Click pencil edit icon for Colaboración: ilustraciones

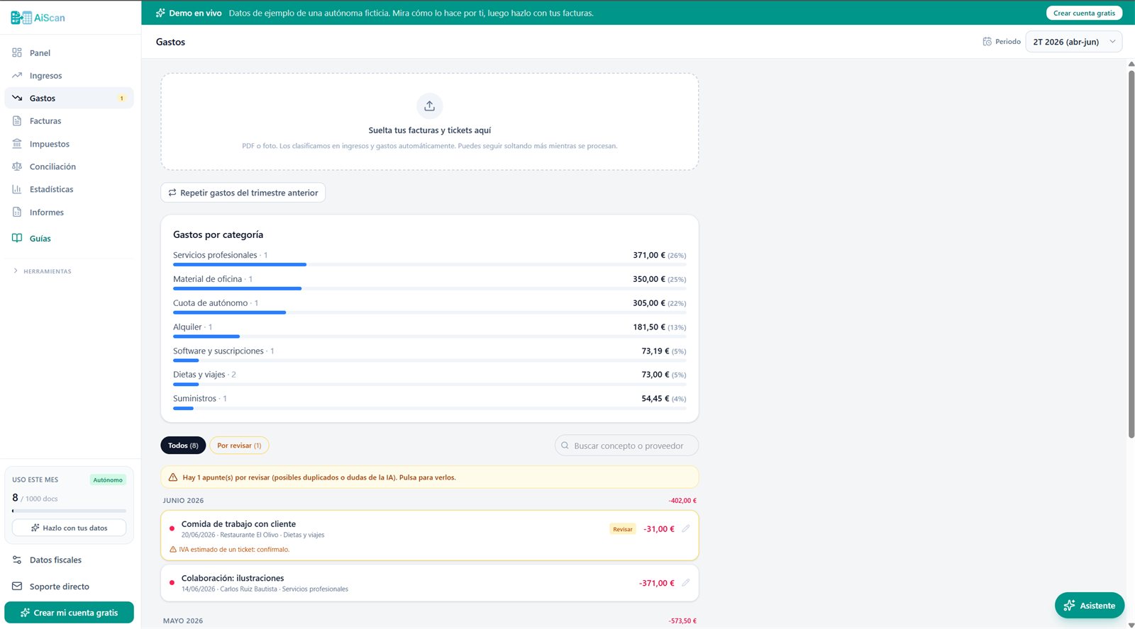(685, 583)
